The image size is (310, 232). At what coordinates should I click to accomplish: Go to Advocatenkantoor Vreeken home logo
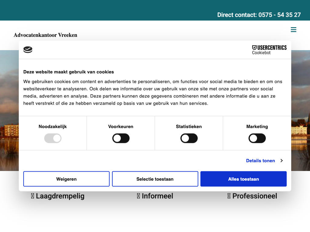(45, 35)
